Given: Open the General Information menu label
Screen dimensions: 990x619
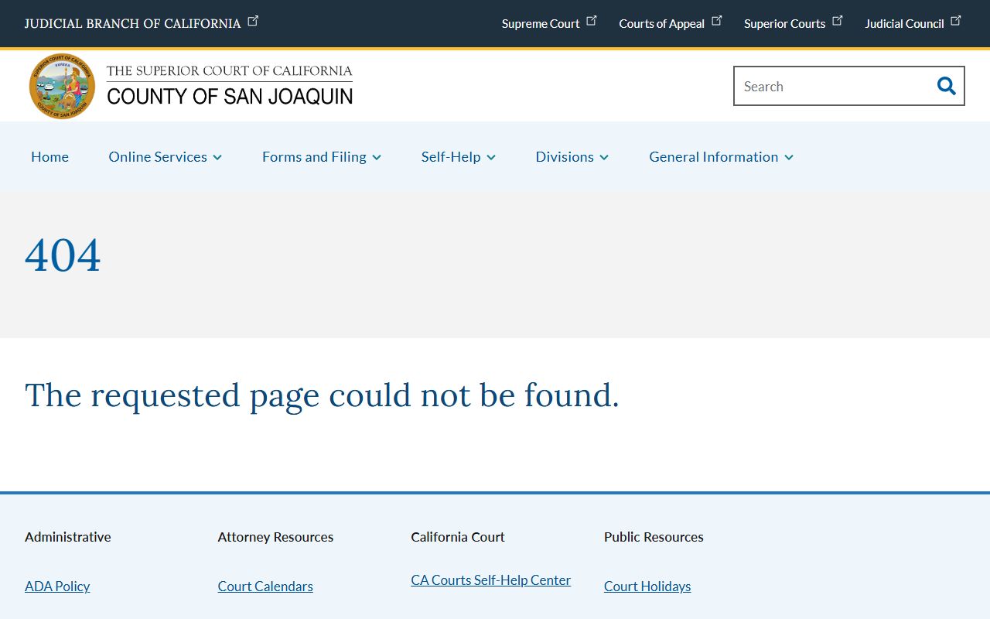Looking at the screenshot, I should click(714, 156).
